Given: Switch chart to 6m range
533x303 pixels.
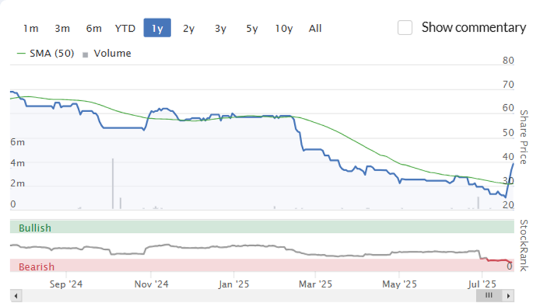Looking at the screenshot, I should (x=94, y=28).
